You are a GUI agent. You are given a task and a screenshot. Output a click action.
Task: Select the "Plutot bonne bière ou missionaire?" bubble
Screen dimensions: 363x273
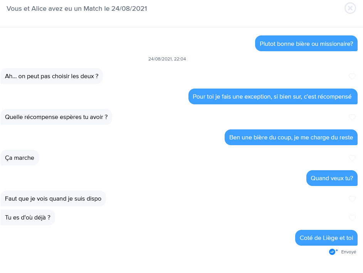306,43
